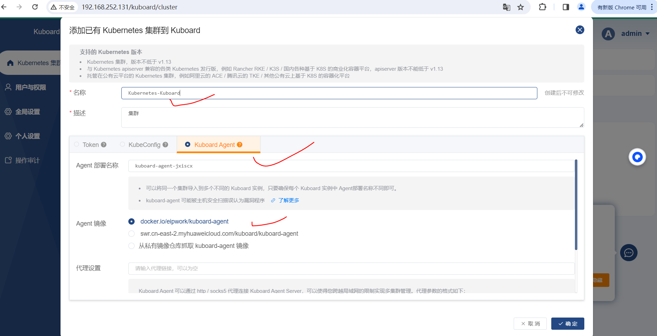The image size is (657, 336).
Task: Click the 取消 cancel button
Action: click(530, 323)
